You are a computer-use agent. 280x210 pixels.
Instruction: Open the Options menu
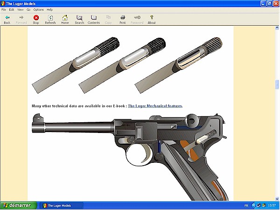tap(38, 10)
